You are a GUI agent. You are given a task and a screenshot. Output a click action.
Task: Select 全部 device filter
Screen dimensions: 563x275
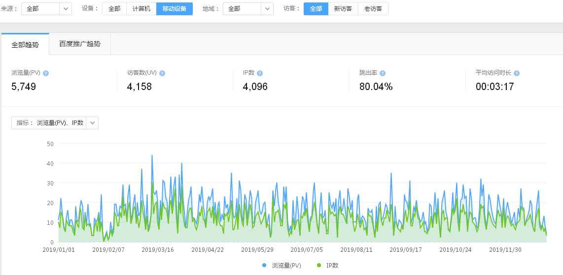pyautogui.click(x=114, y=8)
